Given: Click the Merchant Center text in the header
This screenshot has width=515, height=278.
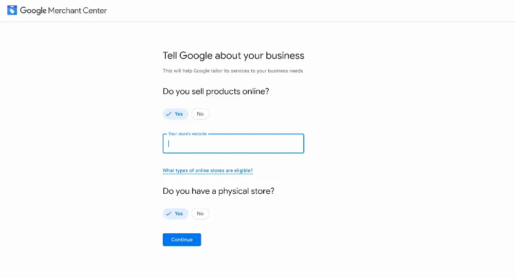Looking at the screenshot, I should pyautogui.click(x=78, y=10).
